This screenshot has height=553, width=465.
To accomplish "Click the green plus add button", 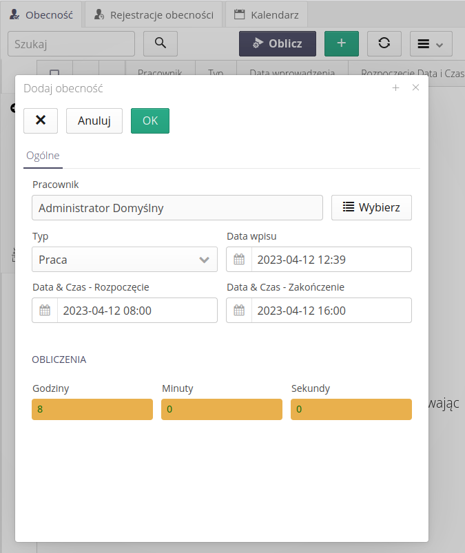I will pos(342,43).
